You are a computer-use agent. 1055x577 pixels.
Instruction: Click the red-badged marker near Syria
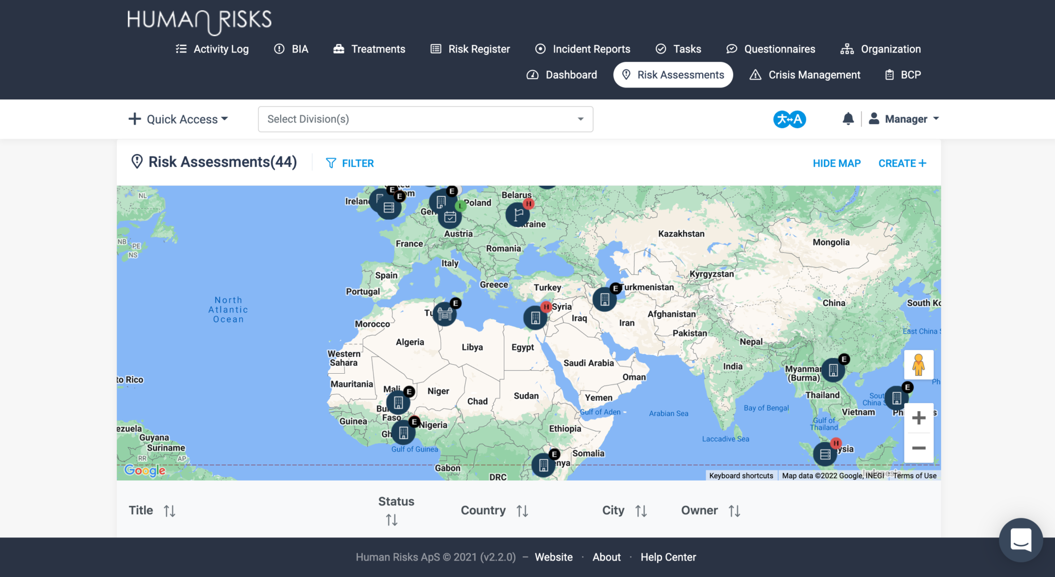click(535, 317)
